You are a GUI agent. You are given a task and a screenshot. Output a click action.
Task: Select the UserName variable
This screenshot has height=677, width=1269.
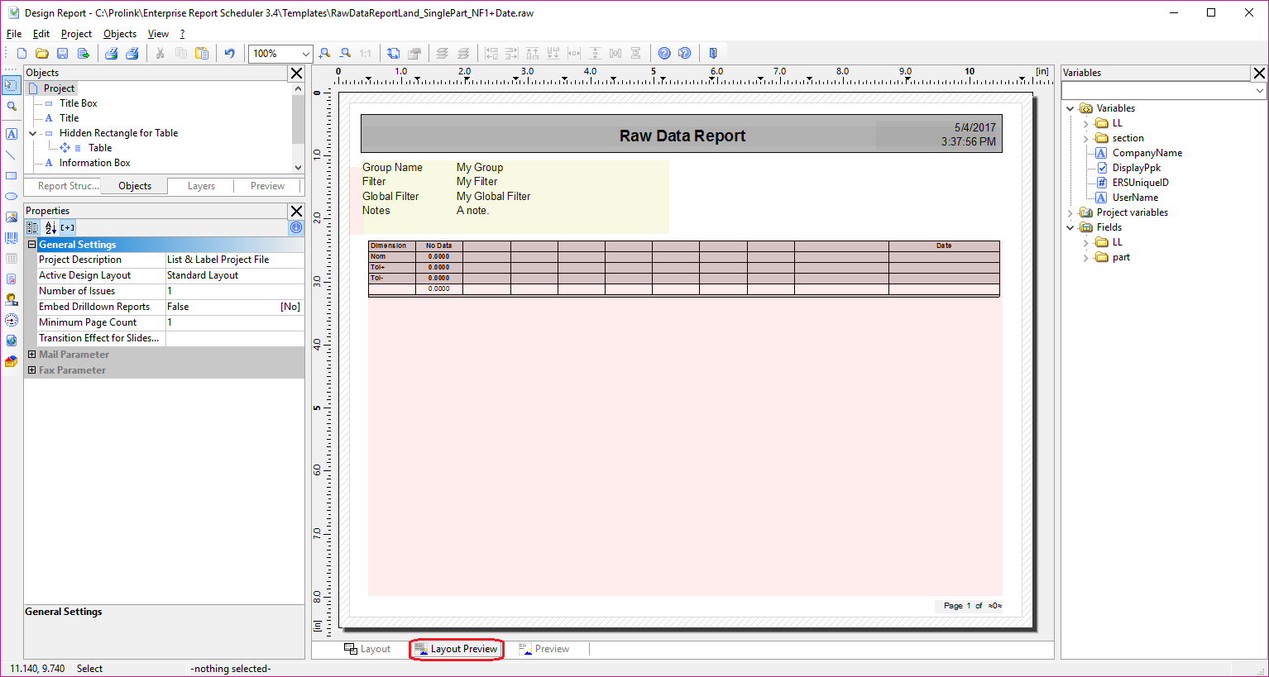(x=1135, y=198)
